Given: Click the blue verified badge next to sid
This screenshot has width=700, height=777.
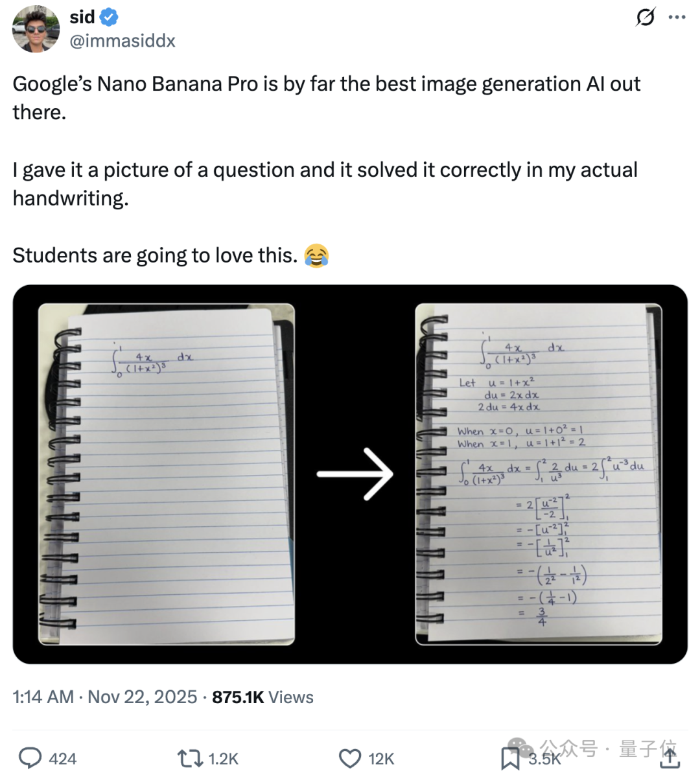Looking at the screenshot, I should tap(109, 17).
